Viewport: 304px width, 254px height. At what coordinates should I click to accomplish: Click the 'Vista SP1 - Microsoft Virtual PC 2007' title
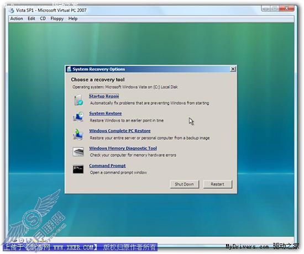click(x=51, y=10)
